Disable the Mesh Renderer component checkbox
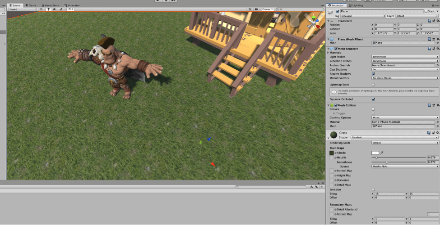 coord(336,49)
